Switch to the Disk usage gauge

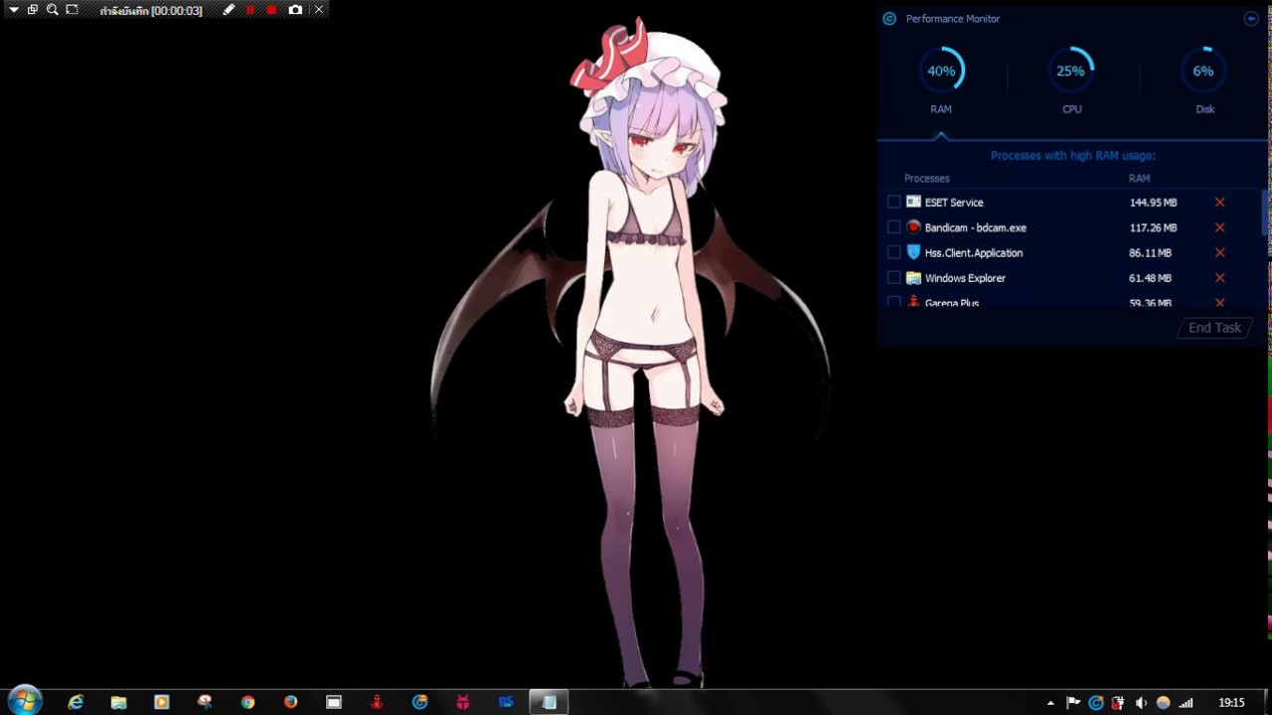click(x=1204, y=71)
